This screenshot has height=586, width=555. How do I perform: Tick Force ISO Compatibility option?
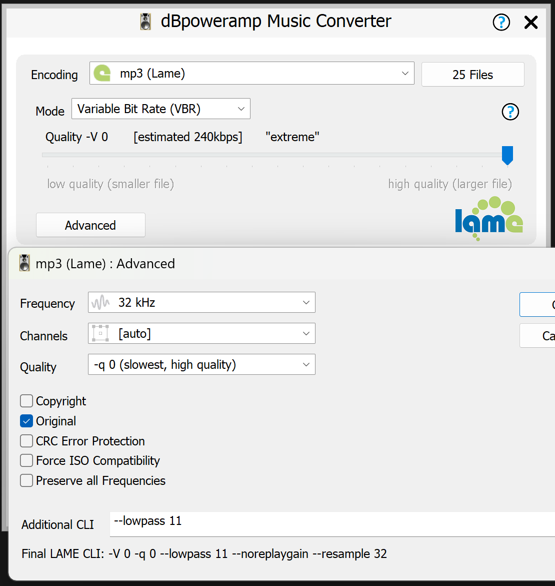pyautogui.click(x=26, y=460)
